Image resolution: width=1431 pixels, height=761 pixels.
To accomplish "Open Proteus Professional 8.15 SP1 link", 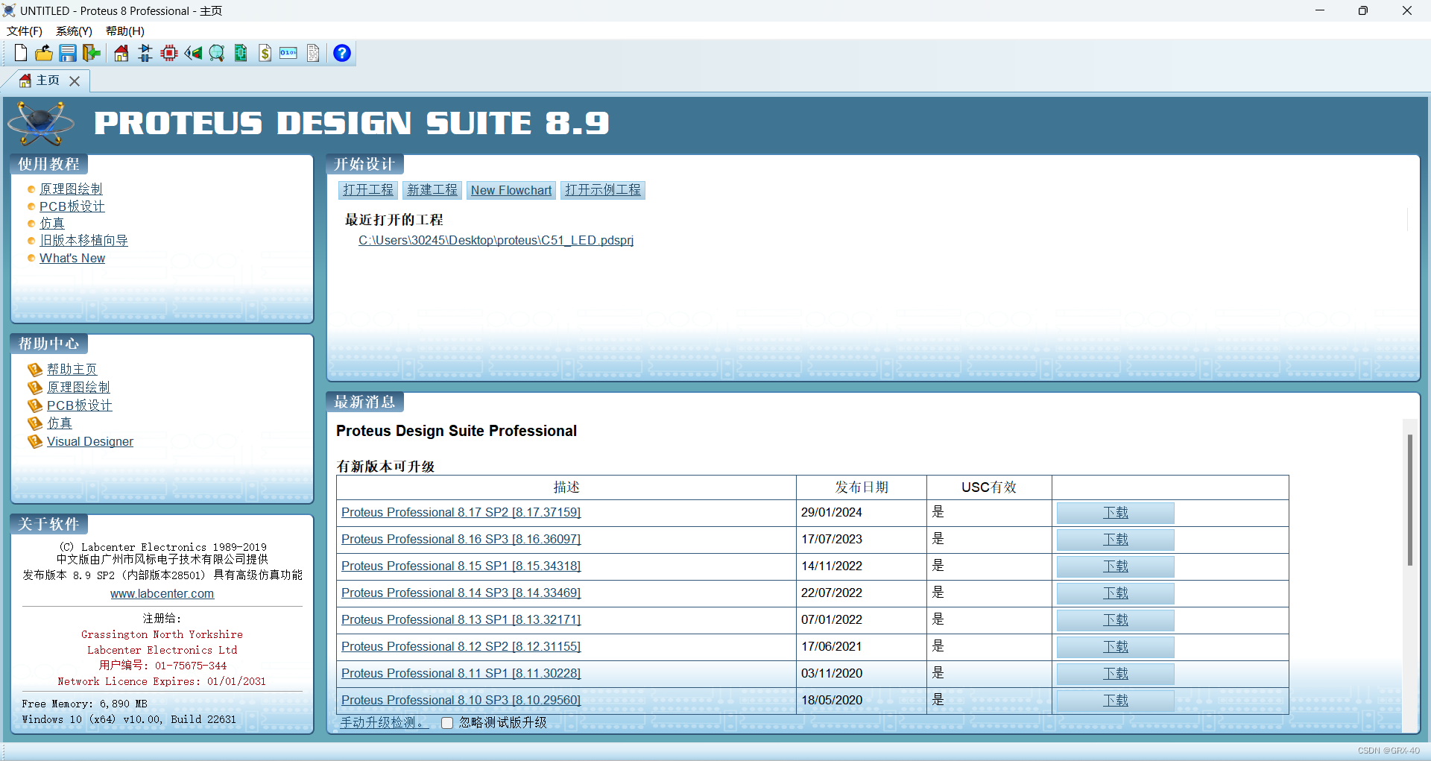I will pyautogui.click(x=461, y=566).
